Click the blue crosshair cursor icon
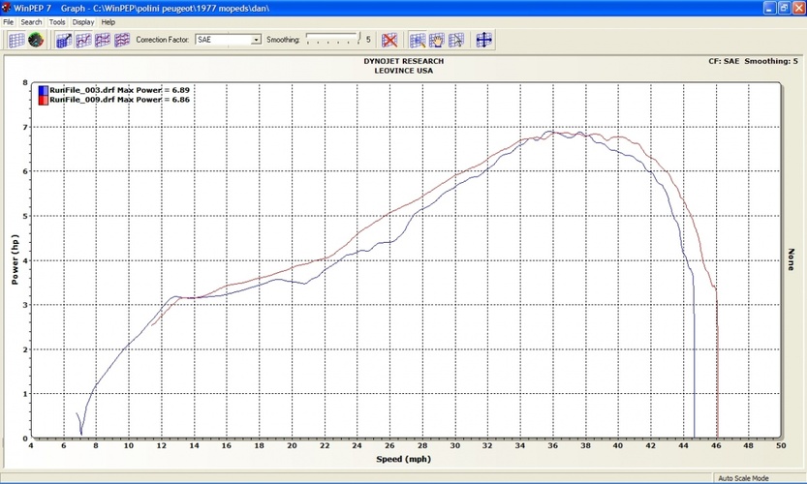Screen dimensions: 807x484 pos(483,40)
